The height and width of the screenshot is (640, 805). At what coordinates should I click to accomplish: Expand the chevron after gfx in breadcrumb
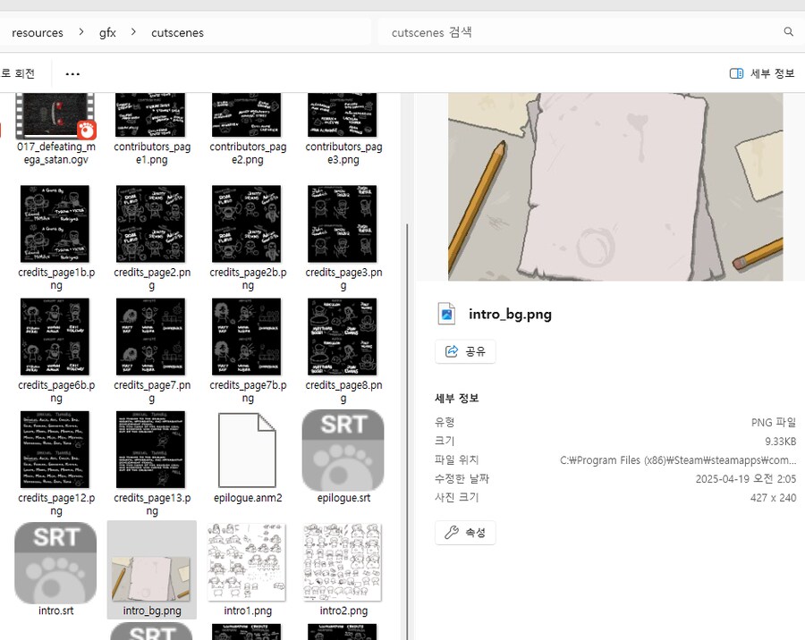tap(133, 32)
